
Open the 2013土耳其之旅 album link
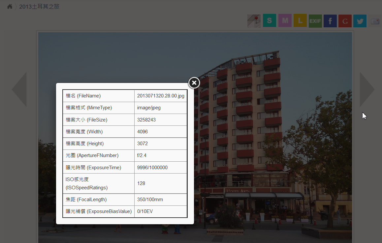39,7
